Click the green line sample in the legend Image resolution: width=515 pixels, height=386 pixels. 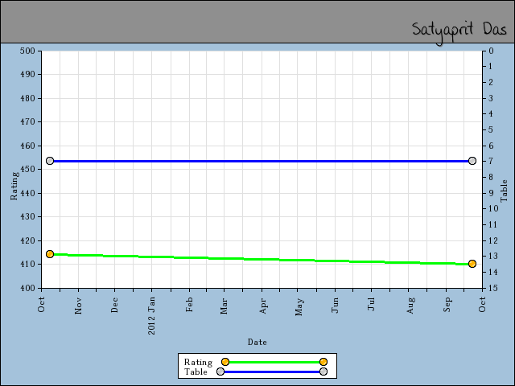[274, 362]
